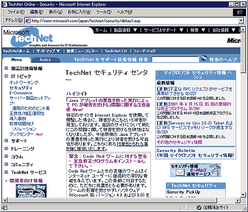Click the status bar page icon

tap(5, 207)
